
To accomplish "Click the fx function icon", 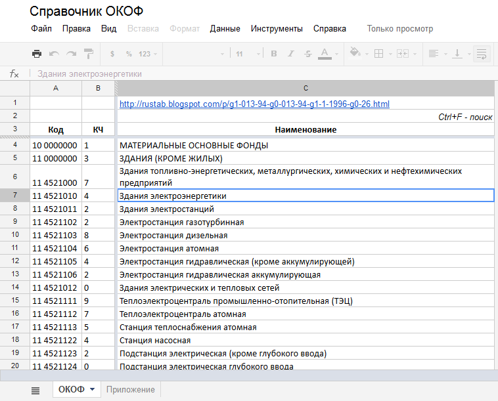I will (x=14, y=74).
